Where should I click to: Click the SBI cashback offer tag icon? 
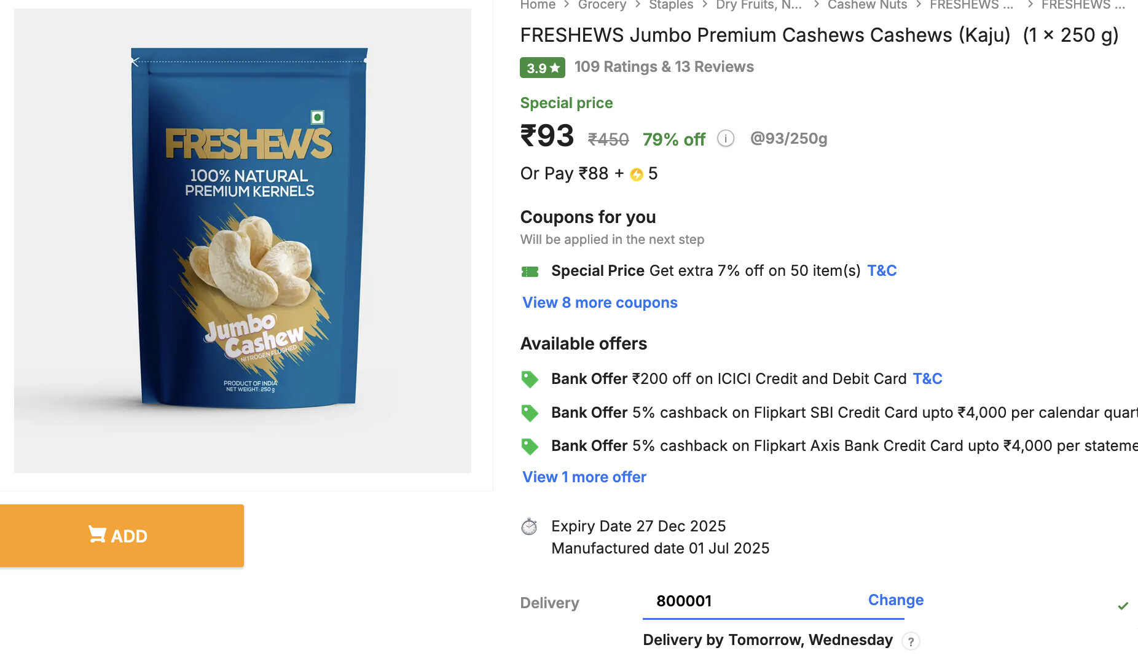[x=530, y=413]
